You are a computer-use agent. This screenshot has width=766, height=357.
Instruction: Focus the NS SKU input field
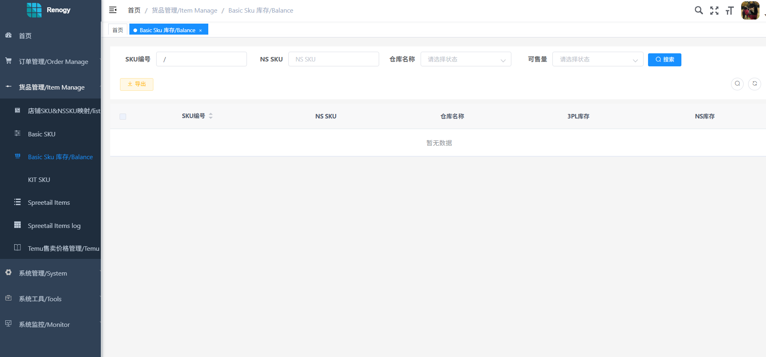click(x=333, y=59)
